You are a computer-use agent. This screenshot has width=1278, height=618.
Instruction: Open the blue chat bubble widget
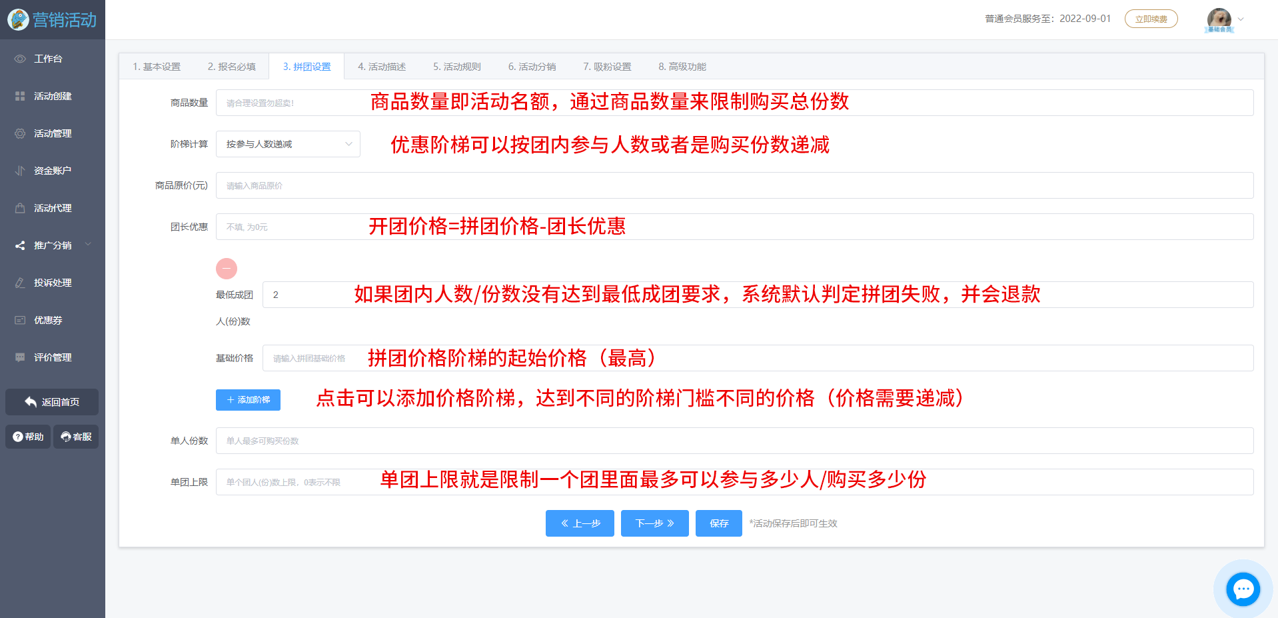coord(1243,589)
